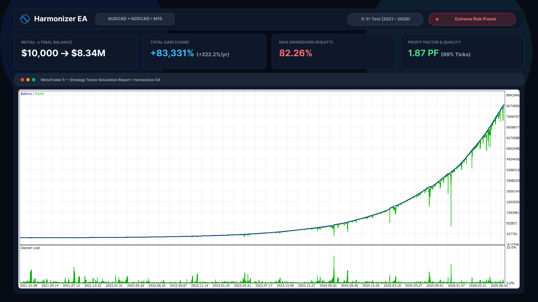The image size is (538, 302).
Task: Click the green window dot
Action: 34,80
